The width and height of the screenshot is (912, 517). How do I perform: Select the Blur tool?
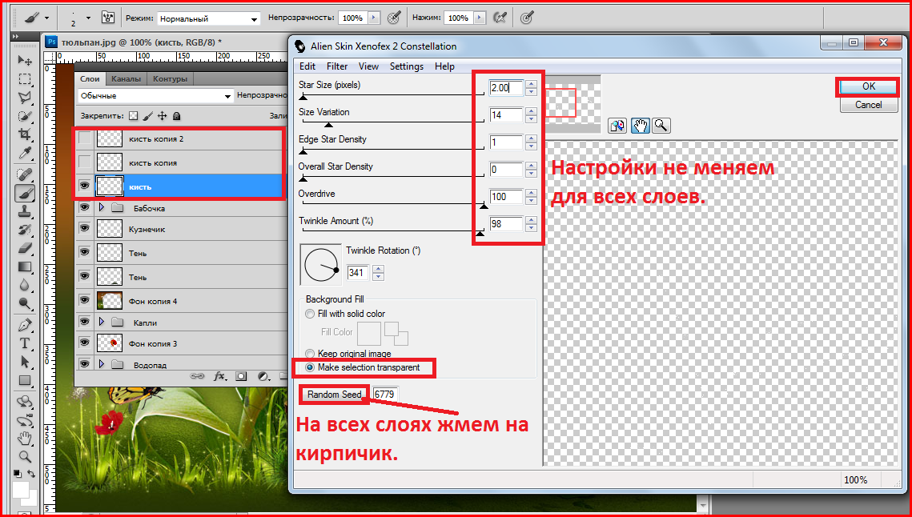point(25,285)
